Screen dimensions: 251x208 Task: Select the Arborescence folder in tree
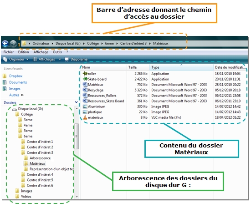click(x=40, y=158)
